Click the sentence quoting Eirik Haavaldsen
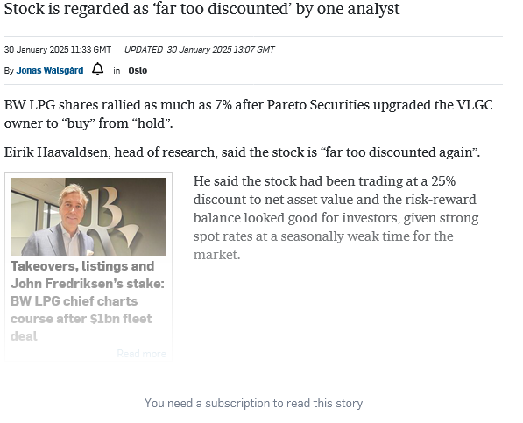This screenshot has width=523, height=423. tap(242, 152)
